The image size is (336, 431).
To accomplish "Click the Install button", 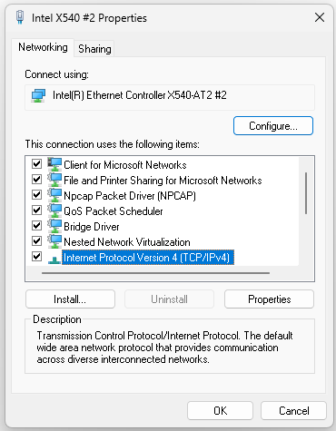I will tap(70, 299).
